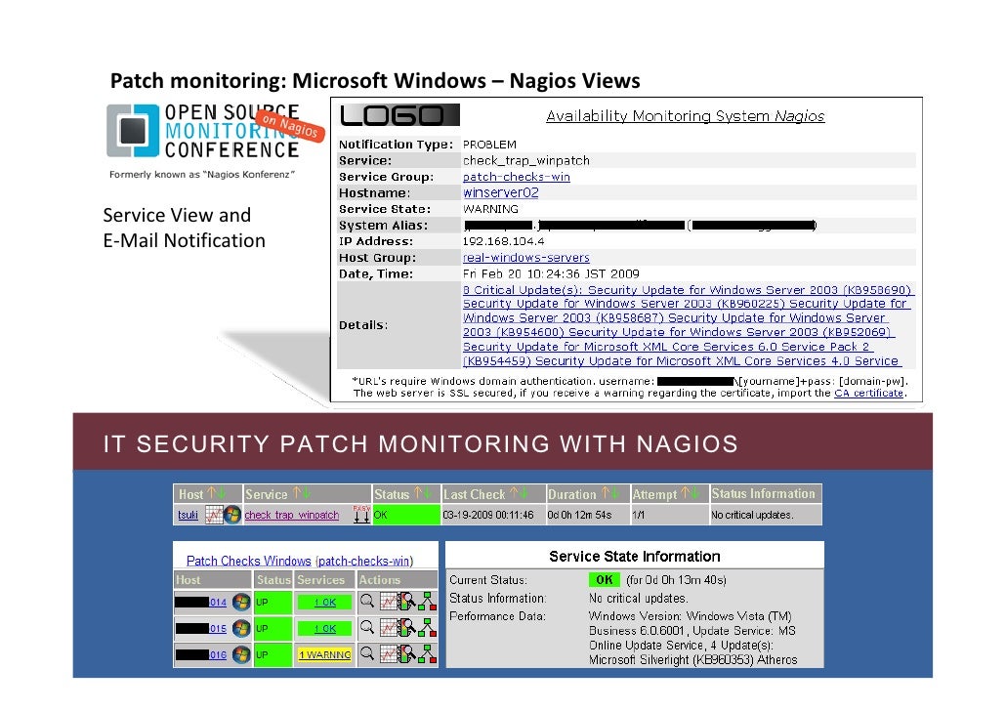Viewport: 1006px width, 711px height.
Task: Click the 1 OK services link for host 014
Action: (x=324, y=602)
